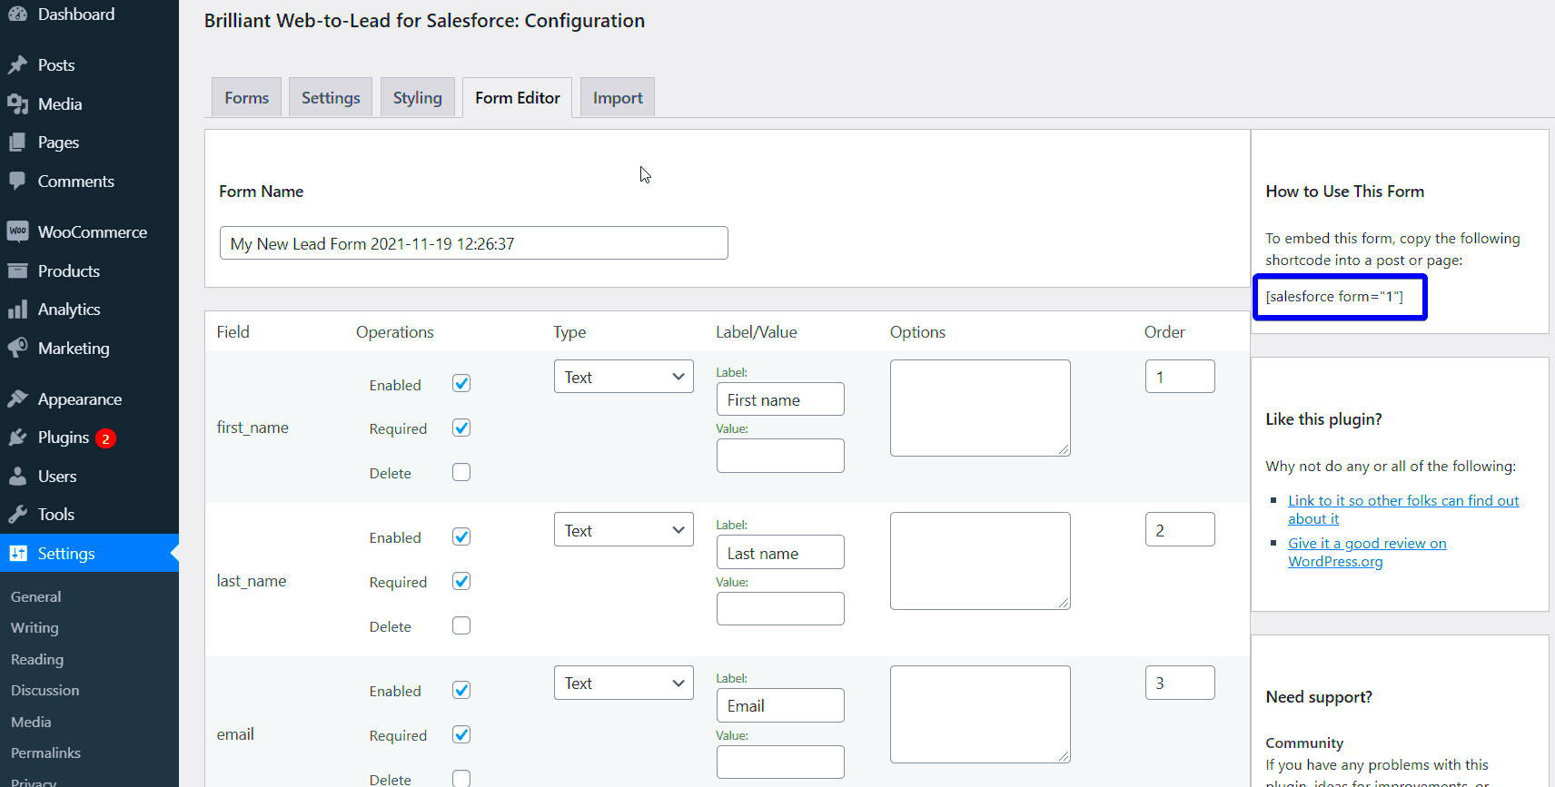
Task: Open email Type dropdown
Action: 623,683
